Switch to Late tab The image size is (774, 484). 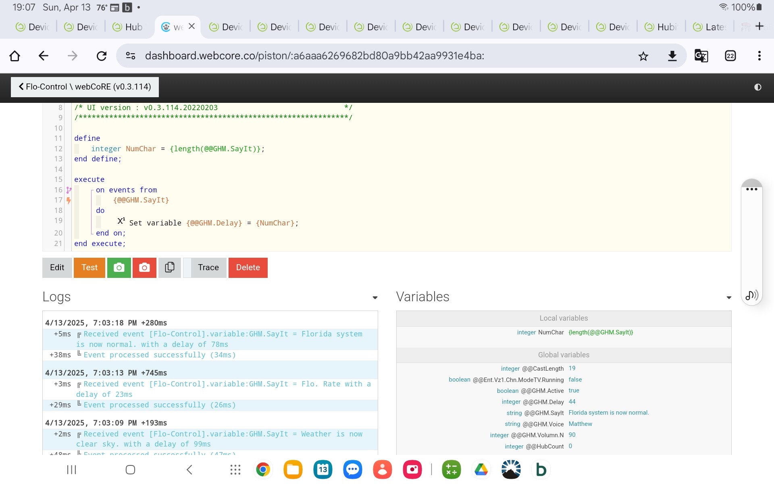point(710,27)
